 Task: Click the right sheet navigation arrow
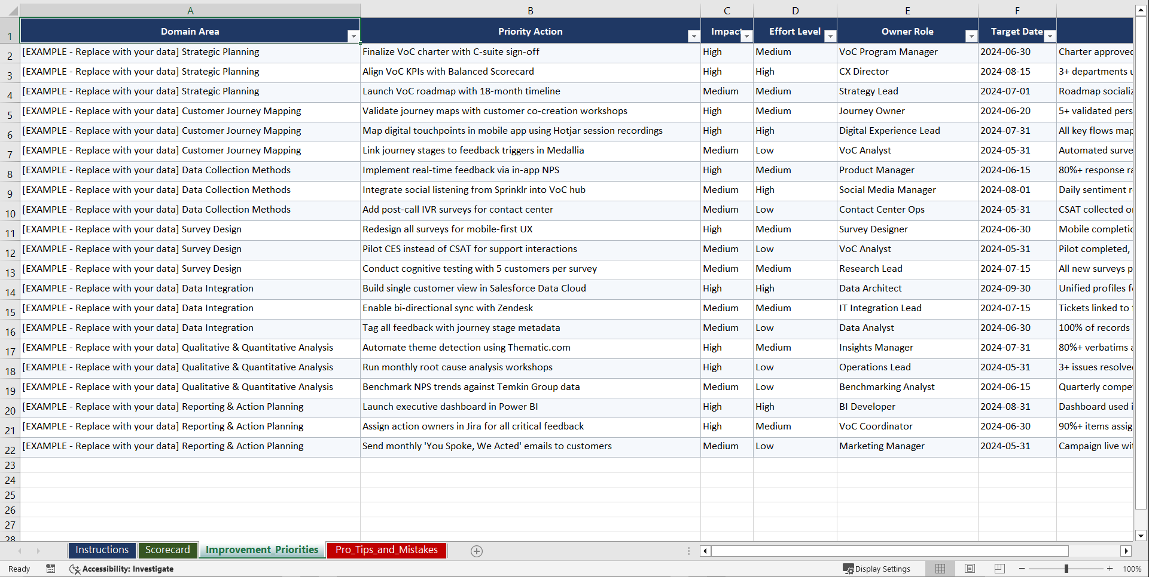point(38,551)
